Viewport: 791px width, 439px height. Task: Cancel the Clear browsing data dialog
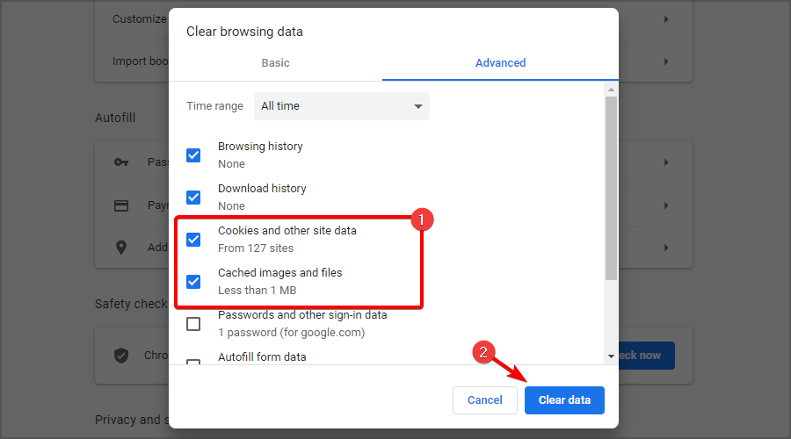[x=485, y=400]
